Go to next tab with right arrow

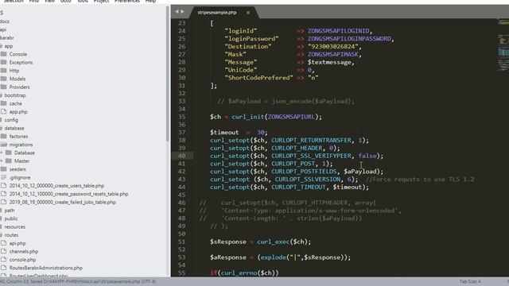point(182,12)
